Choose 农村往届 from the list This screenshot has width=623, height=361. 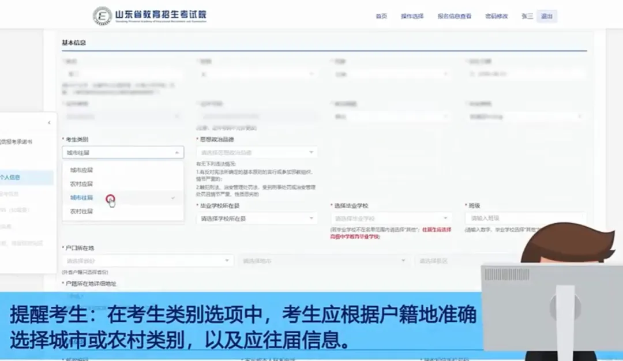coord(123,211)
